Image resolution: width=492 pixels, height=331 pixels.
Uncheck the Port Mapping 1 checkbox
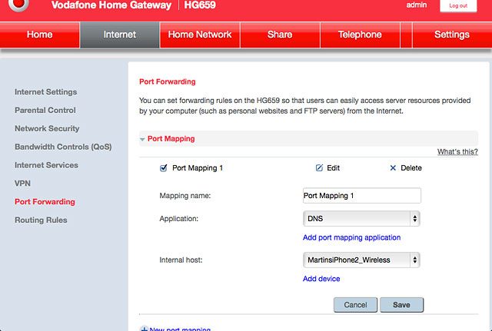click(163, 168)
